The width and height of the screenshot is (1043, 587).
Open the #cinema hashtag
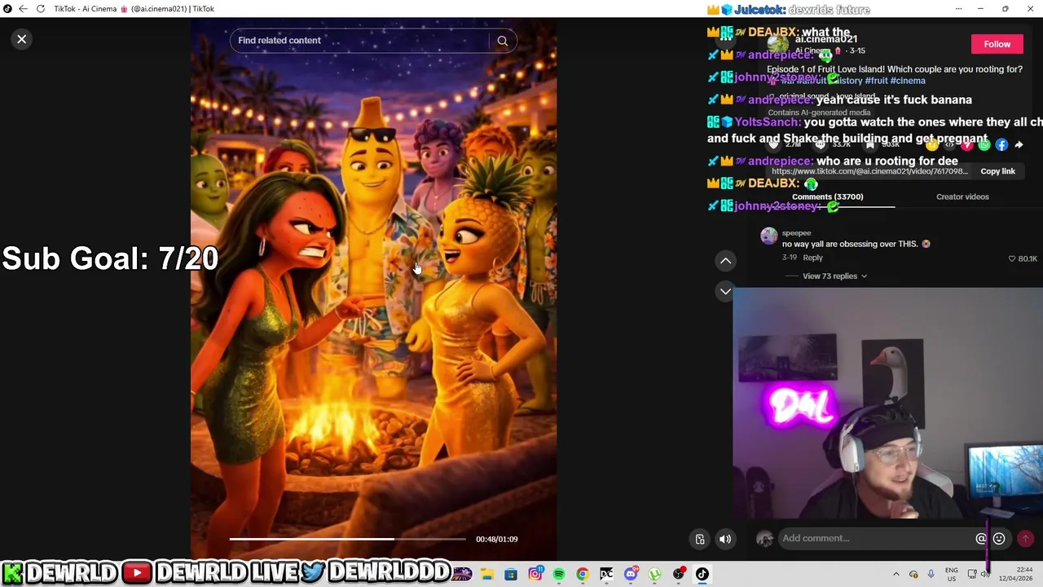[908, 81]
